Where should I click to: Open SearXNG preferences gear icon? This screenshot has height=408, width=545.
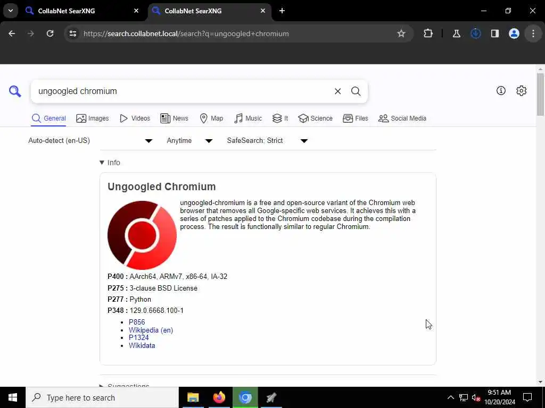(522, 90)
